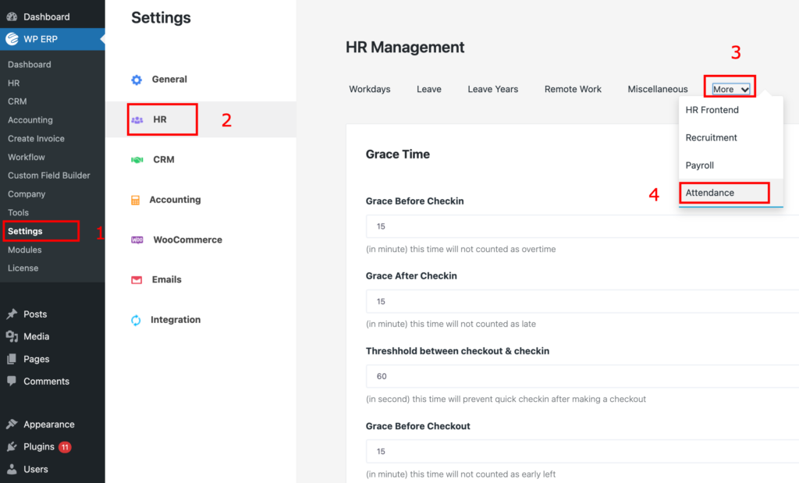Click the Integration sync icon
The image size is (799, 483).
pyautogui.click(x=136, y=321)
